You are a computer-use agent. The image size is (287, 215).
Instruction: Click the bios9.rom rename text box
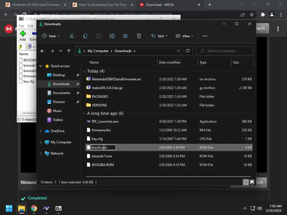(103, 147)
